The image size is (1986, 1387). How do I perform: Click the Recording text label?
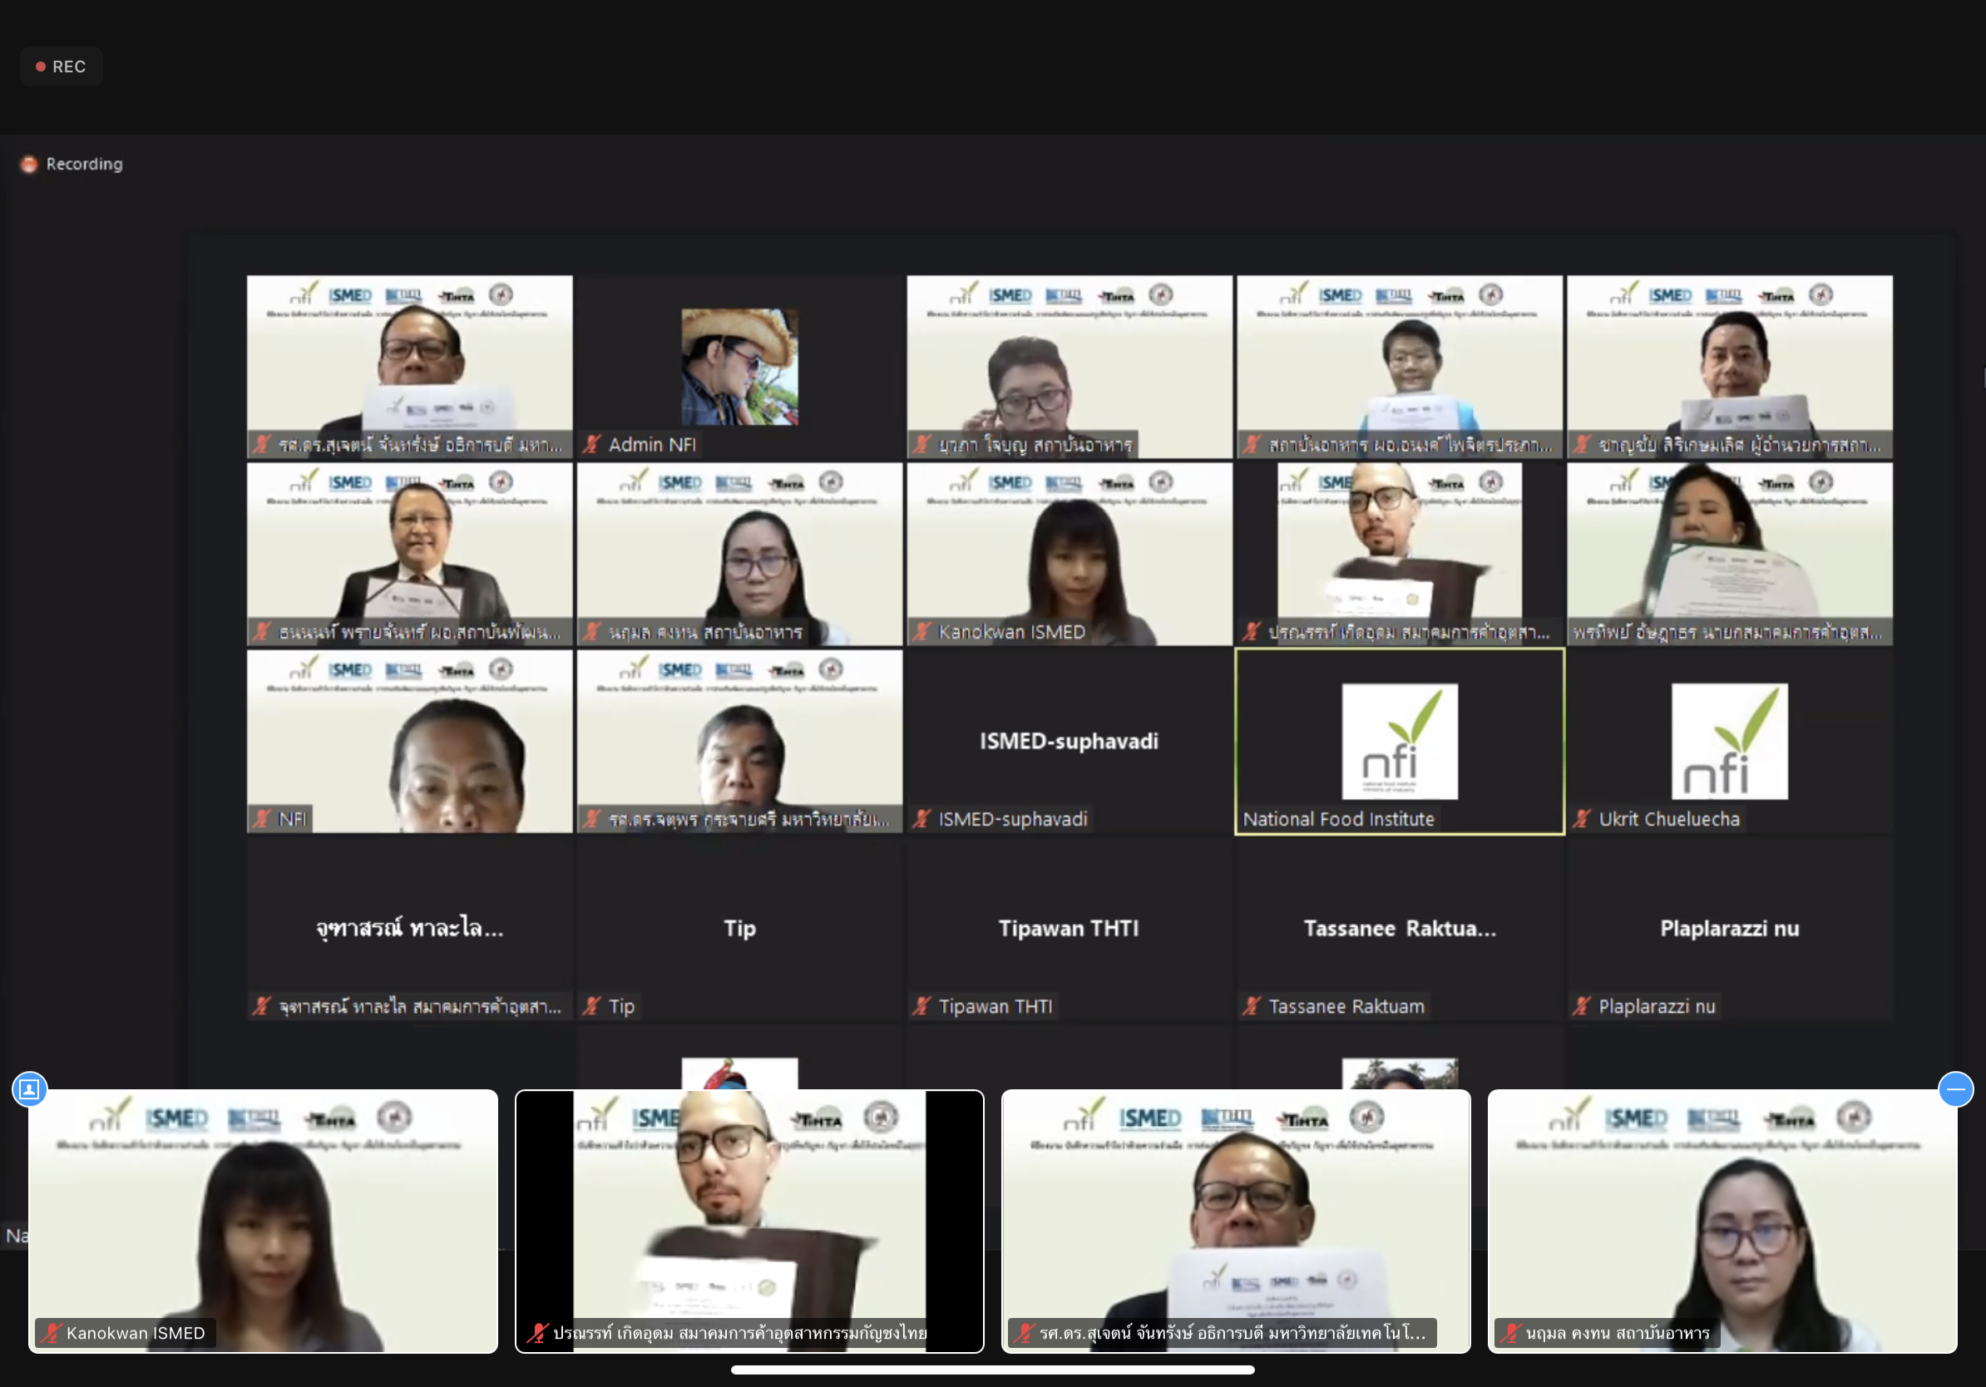85,165
